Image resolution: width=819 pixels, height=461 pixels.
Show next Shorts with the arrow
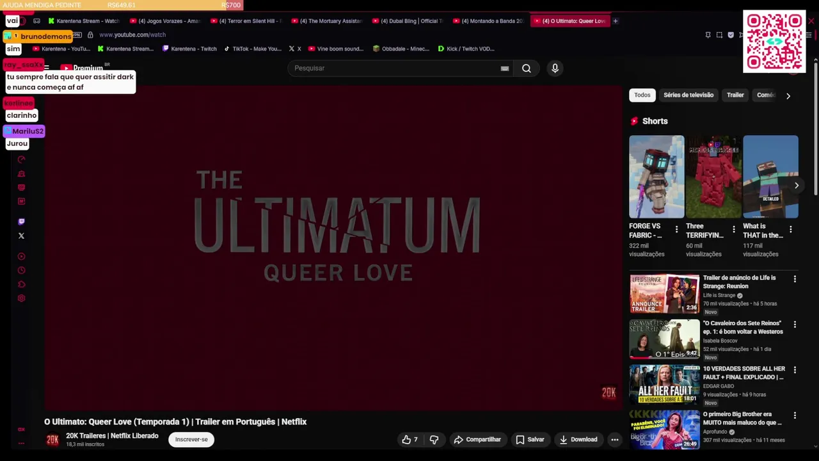[x=796, y=186]
